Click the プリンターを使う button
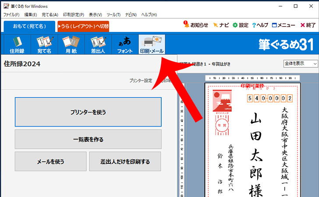This screenshot has height=197, width=319. 88,112
